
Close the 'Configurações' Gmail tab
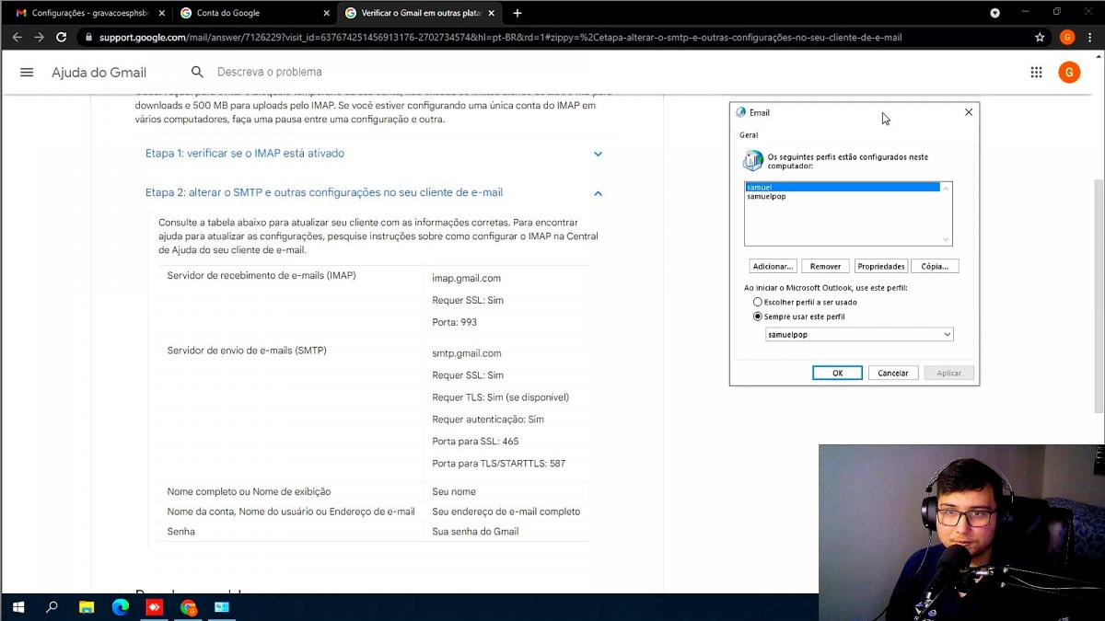[x=161, y=13]
